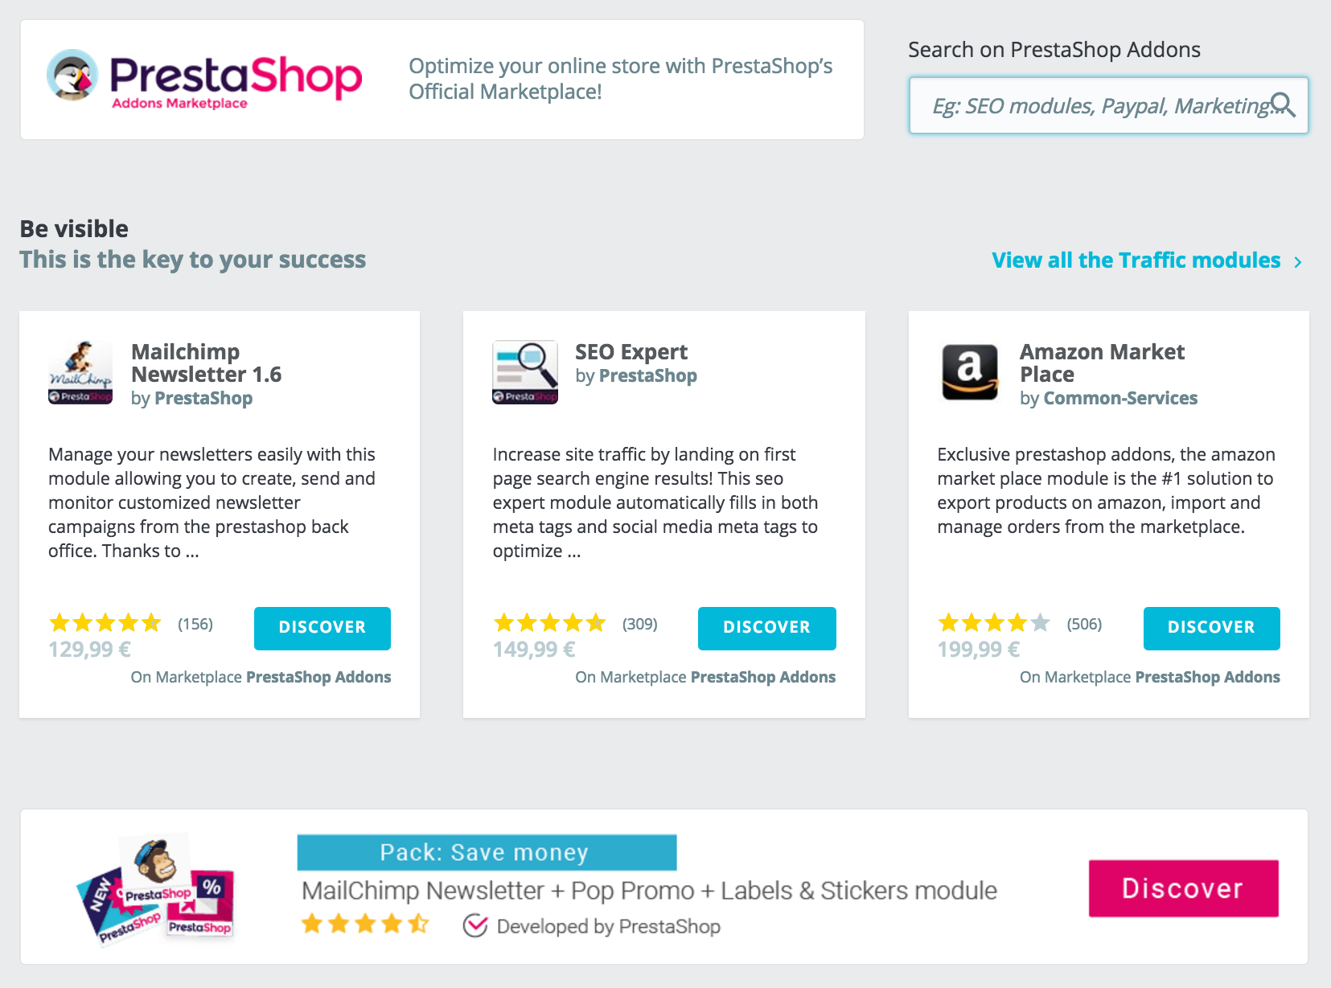The image size is (1331, 988).
Task: Discover the Mailchimp Newsletter 1.6 module
Action: coord(322,628)
